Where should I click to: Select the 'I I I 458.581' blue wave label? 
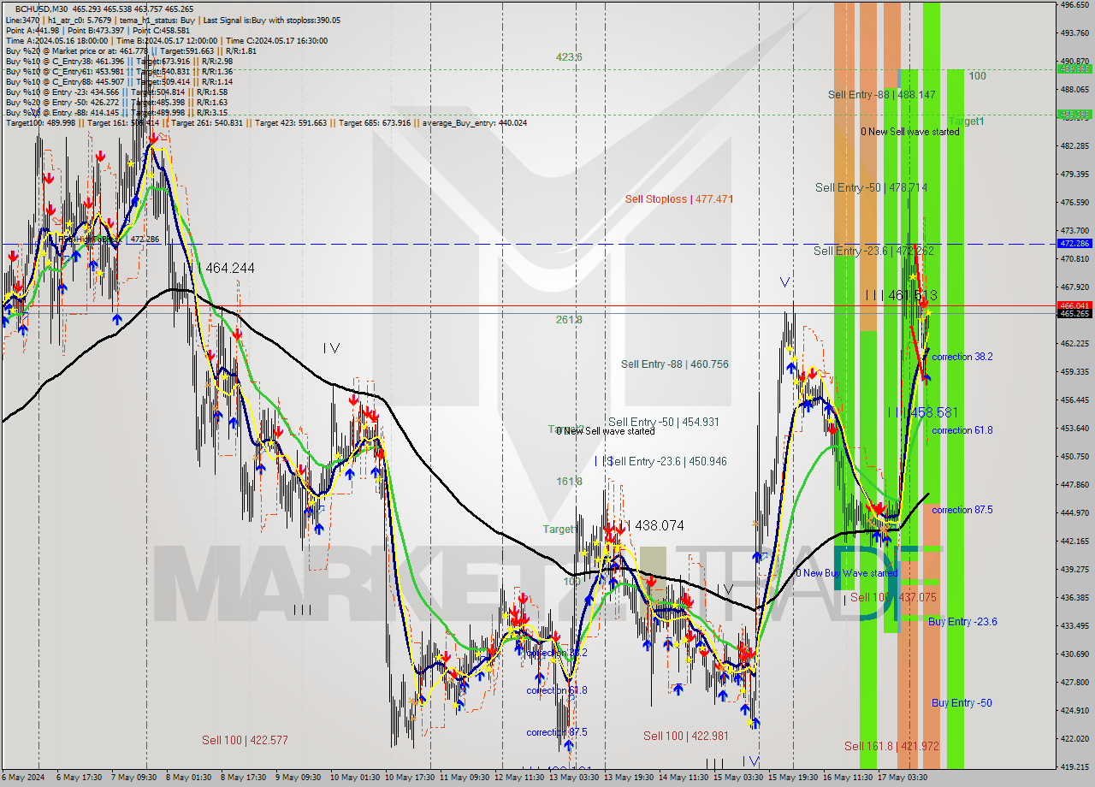(x=922, y=412)
